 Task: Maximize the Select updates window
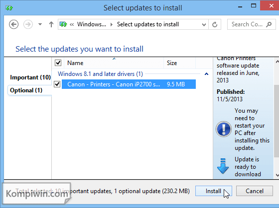254,6
